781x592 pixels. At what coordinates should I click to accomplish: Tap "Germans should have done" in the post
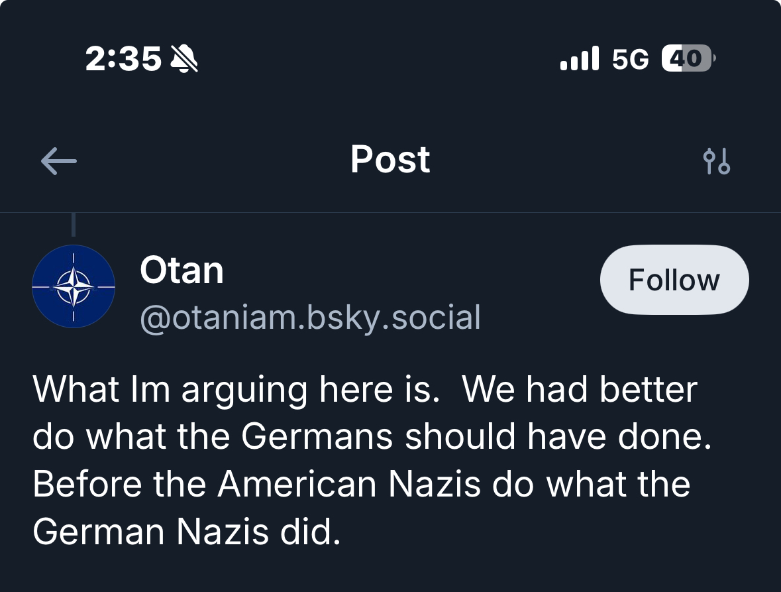point(475,438)
